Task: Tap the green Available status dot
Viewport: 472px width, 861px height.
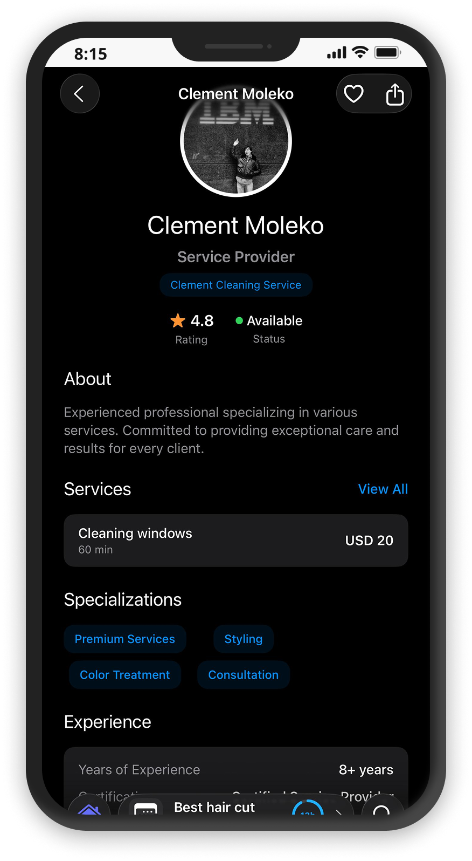Action: (240, 320)
